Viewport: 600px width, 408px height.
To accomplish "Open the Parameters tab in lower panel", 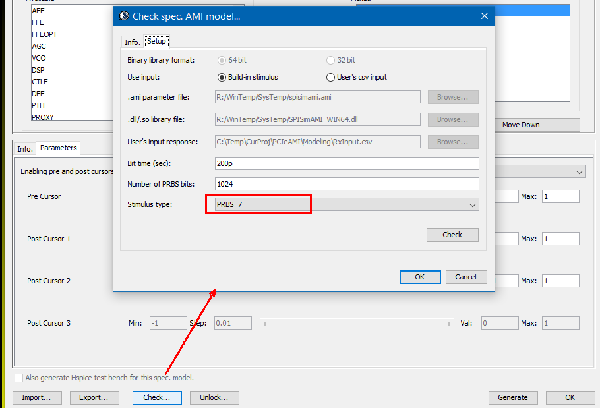I will tap(58, 148).
